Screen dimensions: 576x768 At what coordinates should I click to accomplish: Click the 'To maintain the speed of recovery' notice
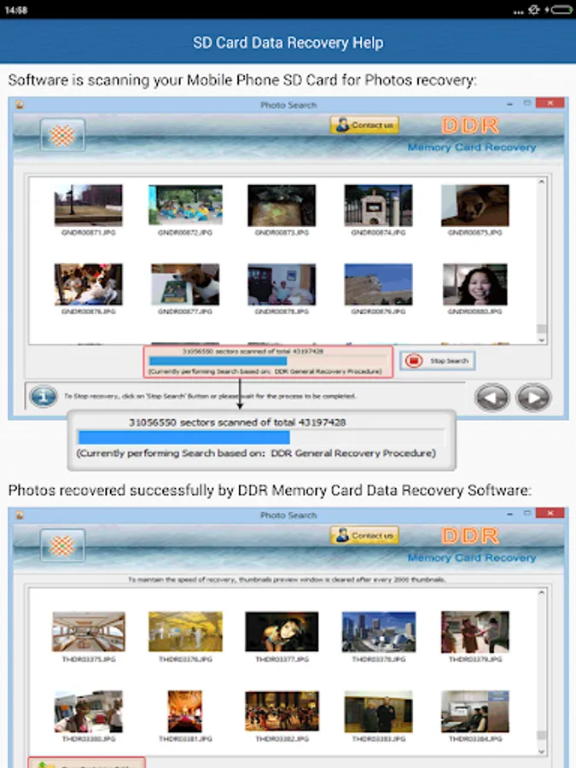pos(287,579)
